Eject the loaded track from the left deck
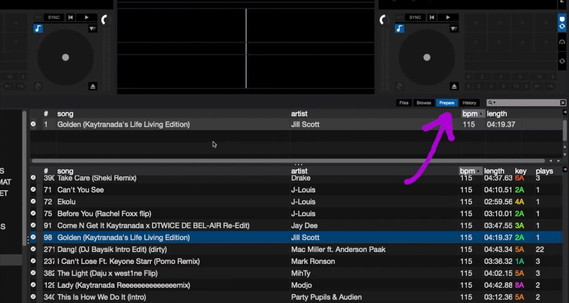The image size is (569, 303). click(93, 86)
